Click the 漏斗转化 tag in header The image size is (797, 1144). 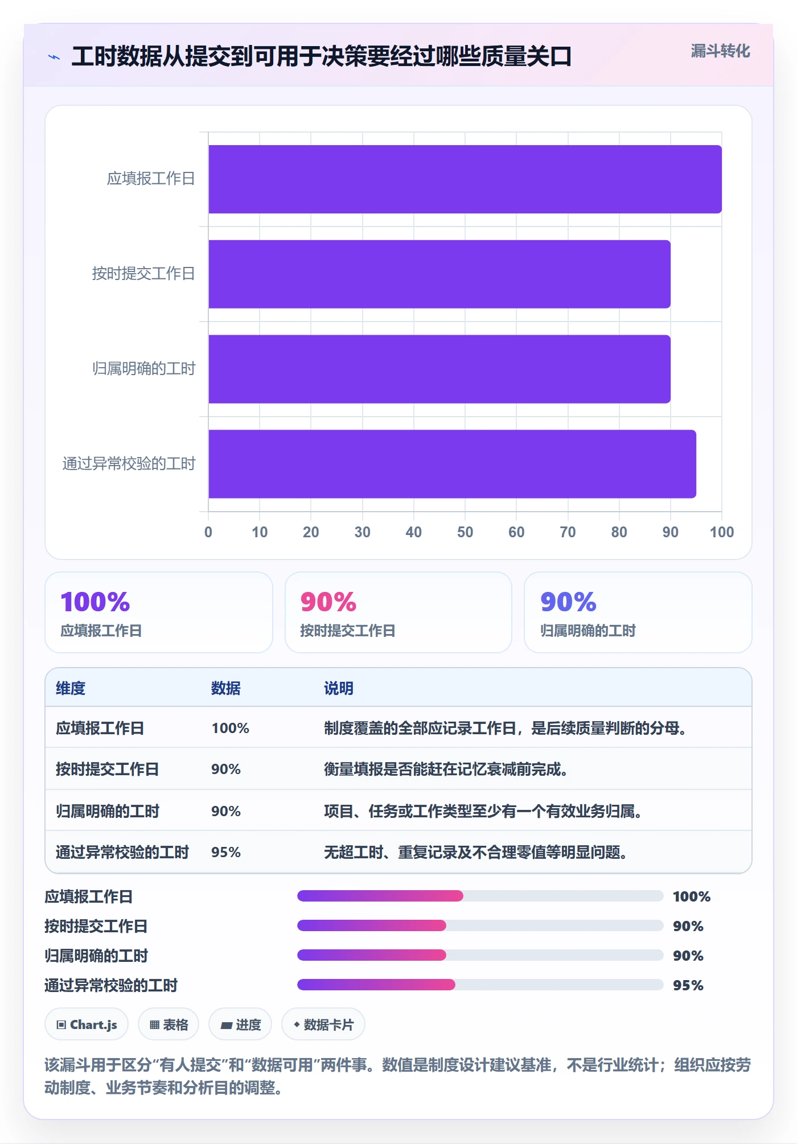[x=720, y=51]
